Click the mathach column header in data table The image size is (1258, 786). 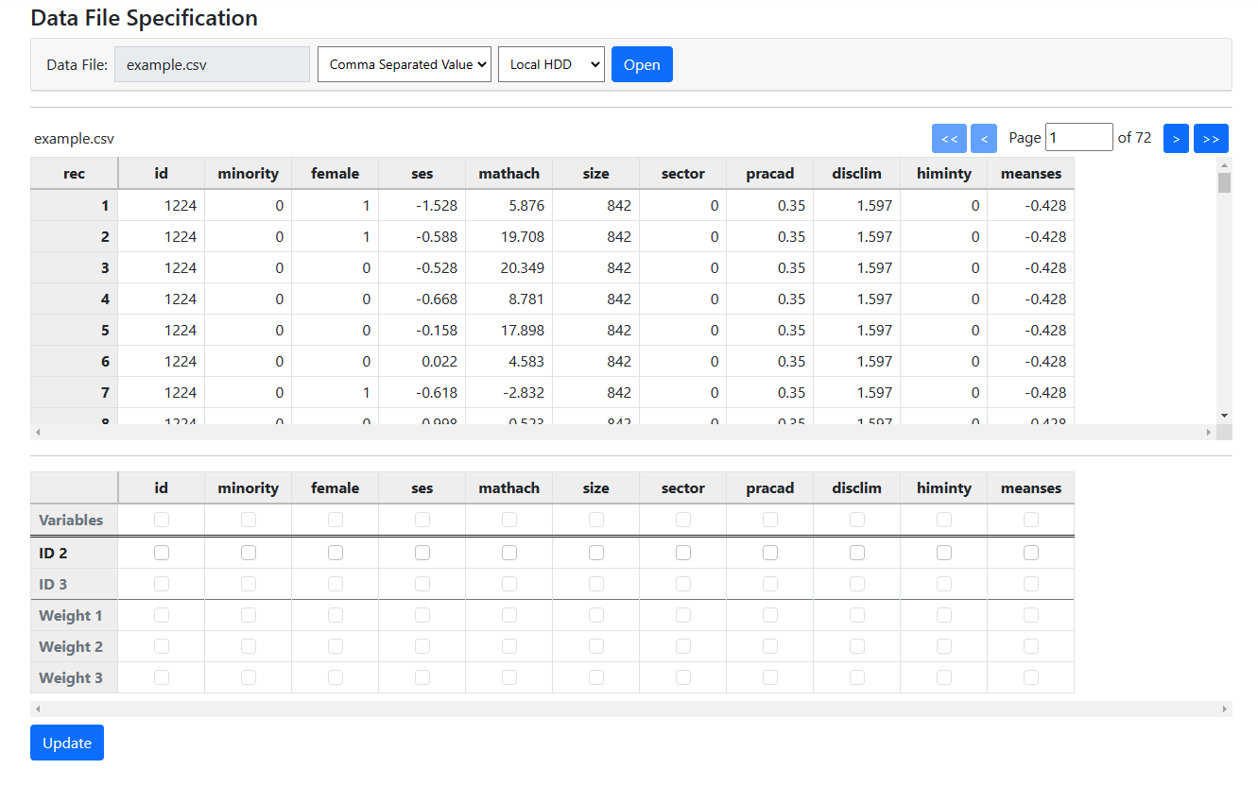508,174
